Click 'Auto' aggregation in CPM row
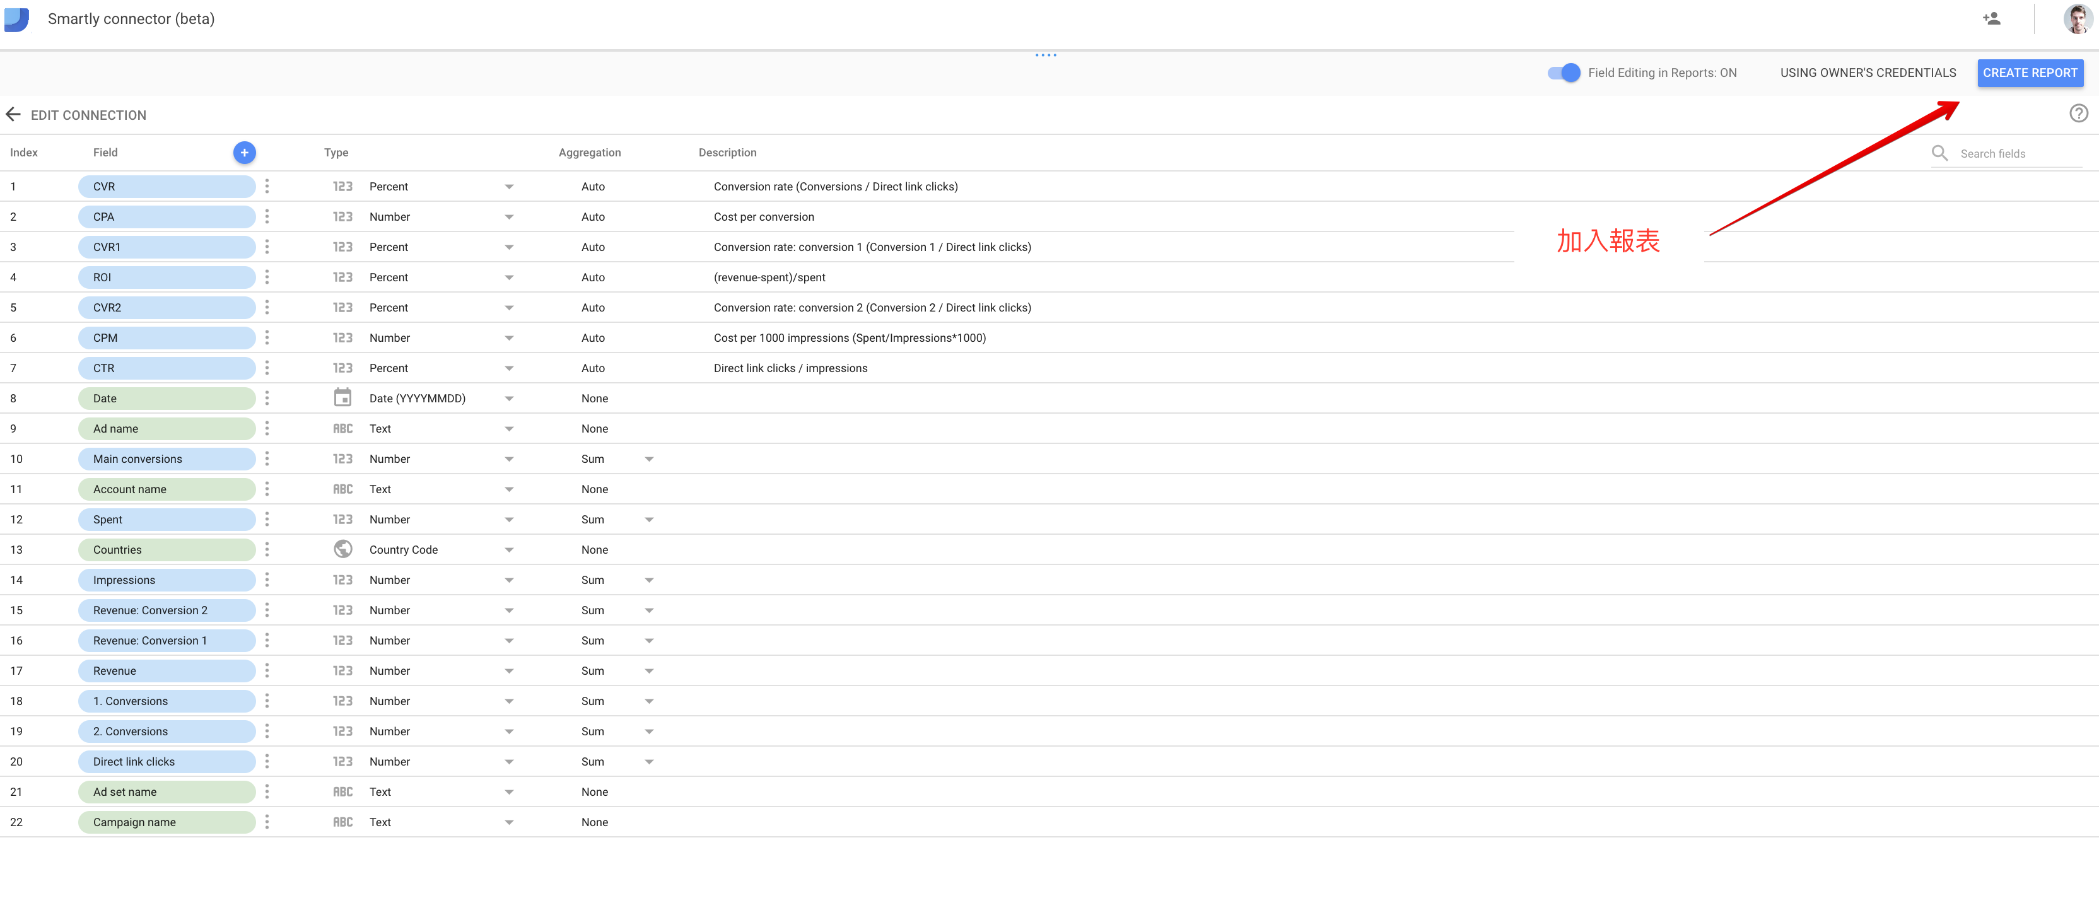The image size is (2099, 898). [x=593, y=337]
